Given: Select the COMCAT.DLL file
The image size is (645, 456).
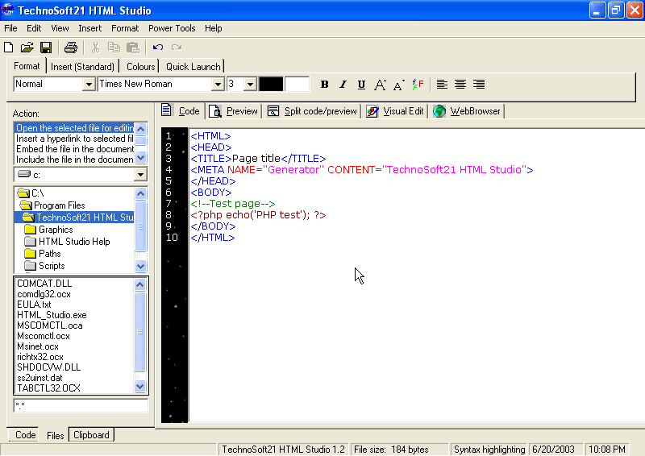Looking at the screenshot, I should (x=44, y=284).
